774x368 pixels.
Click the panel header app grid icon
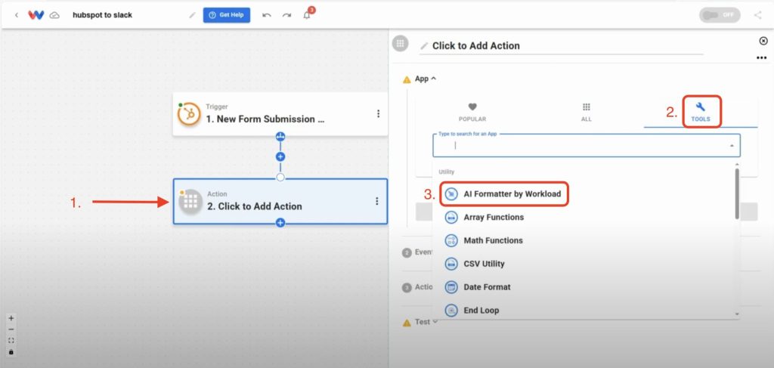pyautogui.click(x=401, y=43)
